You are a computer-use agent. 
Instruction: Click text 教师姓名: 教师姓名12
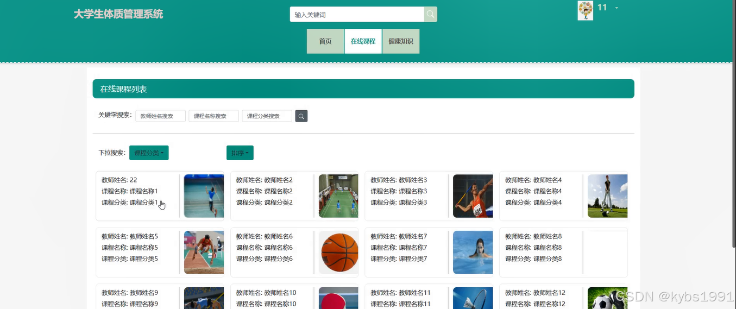pos(536,293)
